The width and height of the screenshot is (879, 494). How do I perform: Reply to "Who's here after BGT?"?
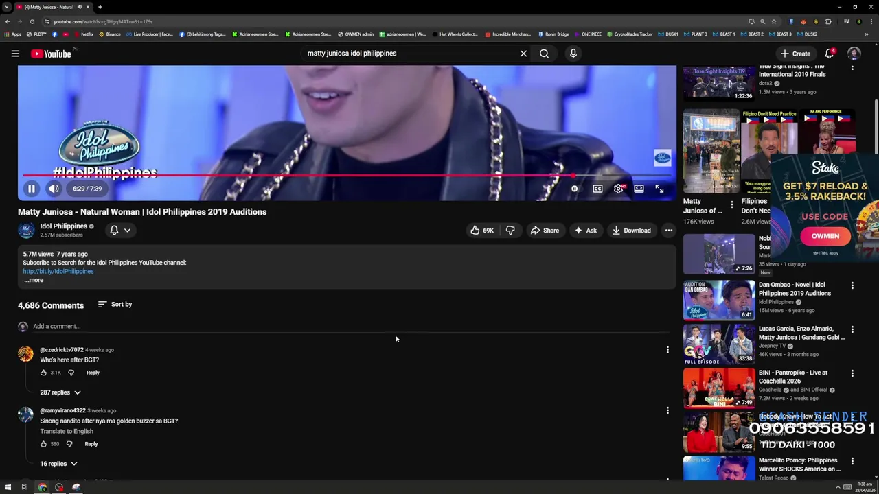coord(93,373)
